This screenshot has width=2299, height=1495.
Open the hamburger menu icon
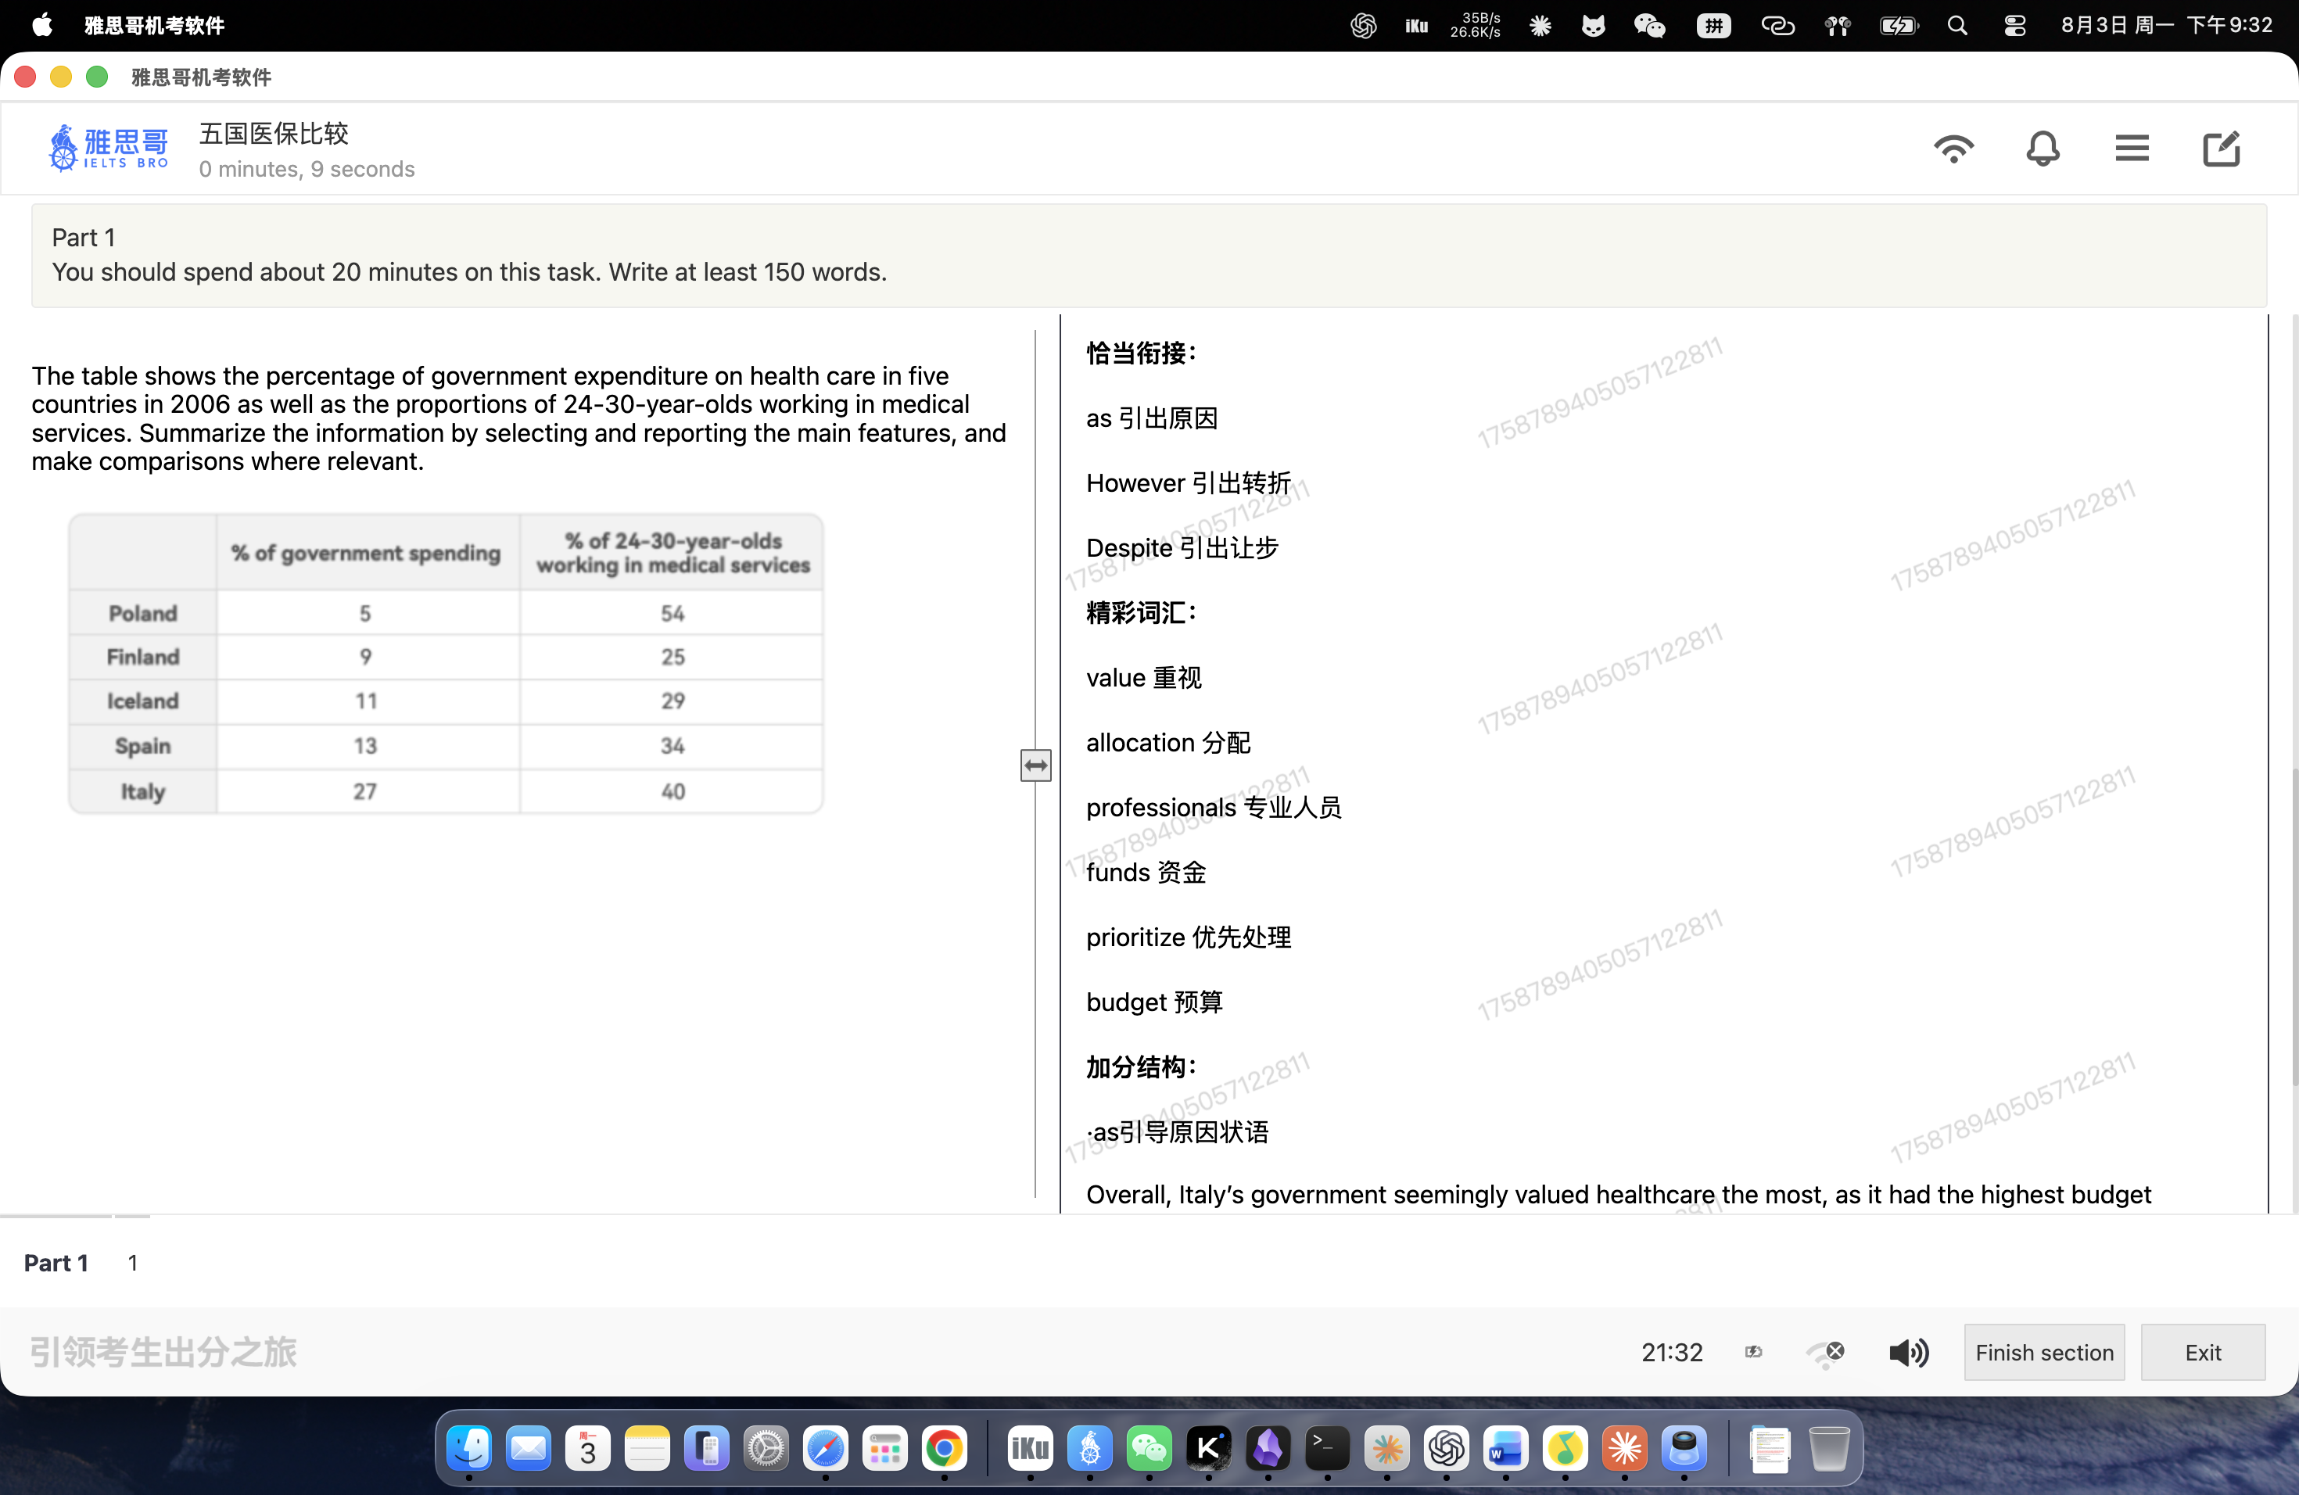[2132, 149]
